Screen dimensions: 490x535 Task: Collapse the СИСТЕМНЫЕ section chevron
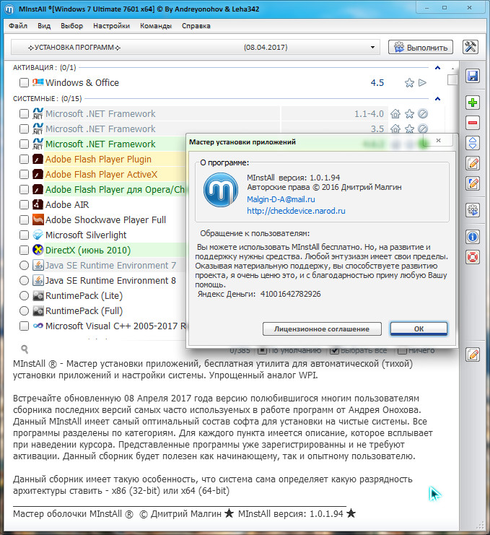(438, 99)
